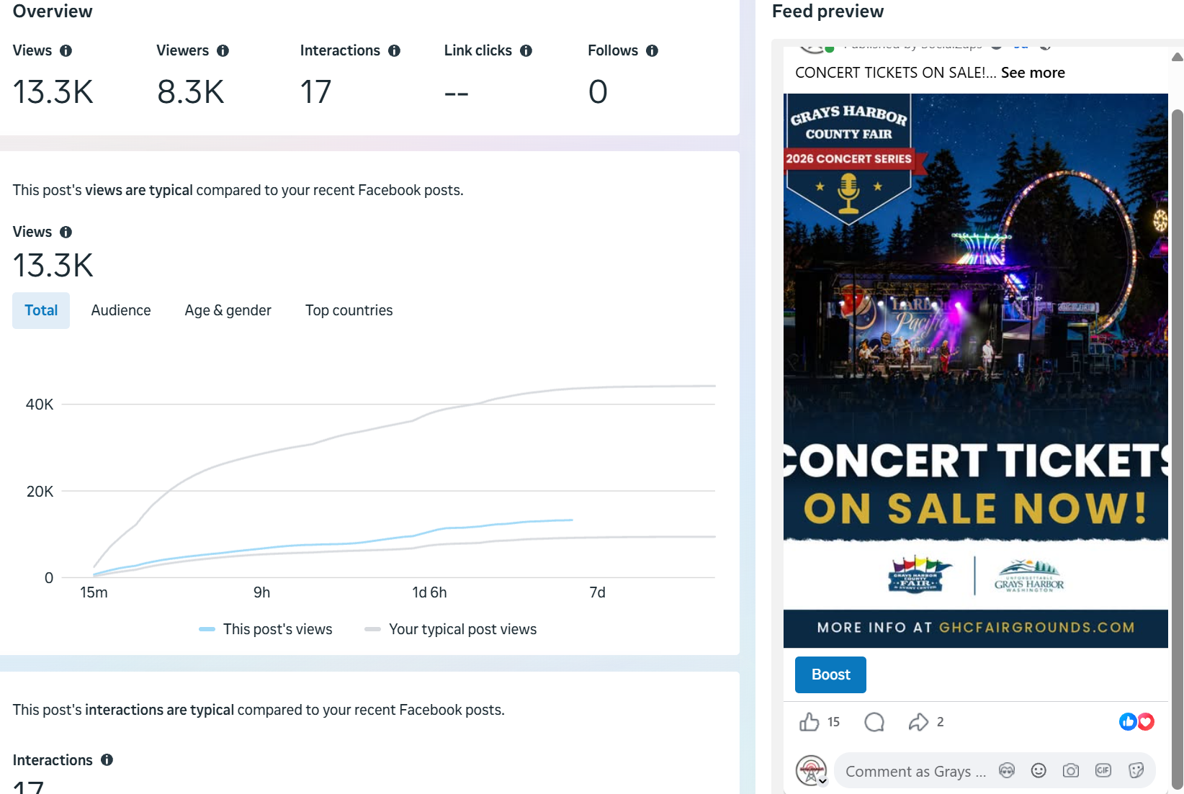Click the 8.3K Viewers value
The height and width of the screenshot is (794, 1184).
191,92
